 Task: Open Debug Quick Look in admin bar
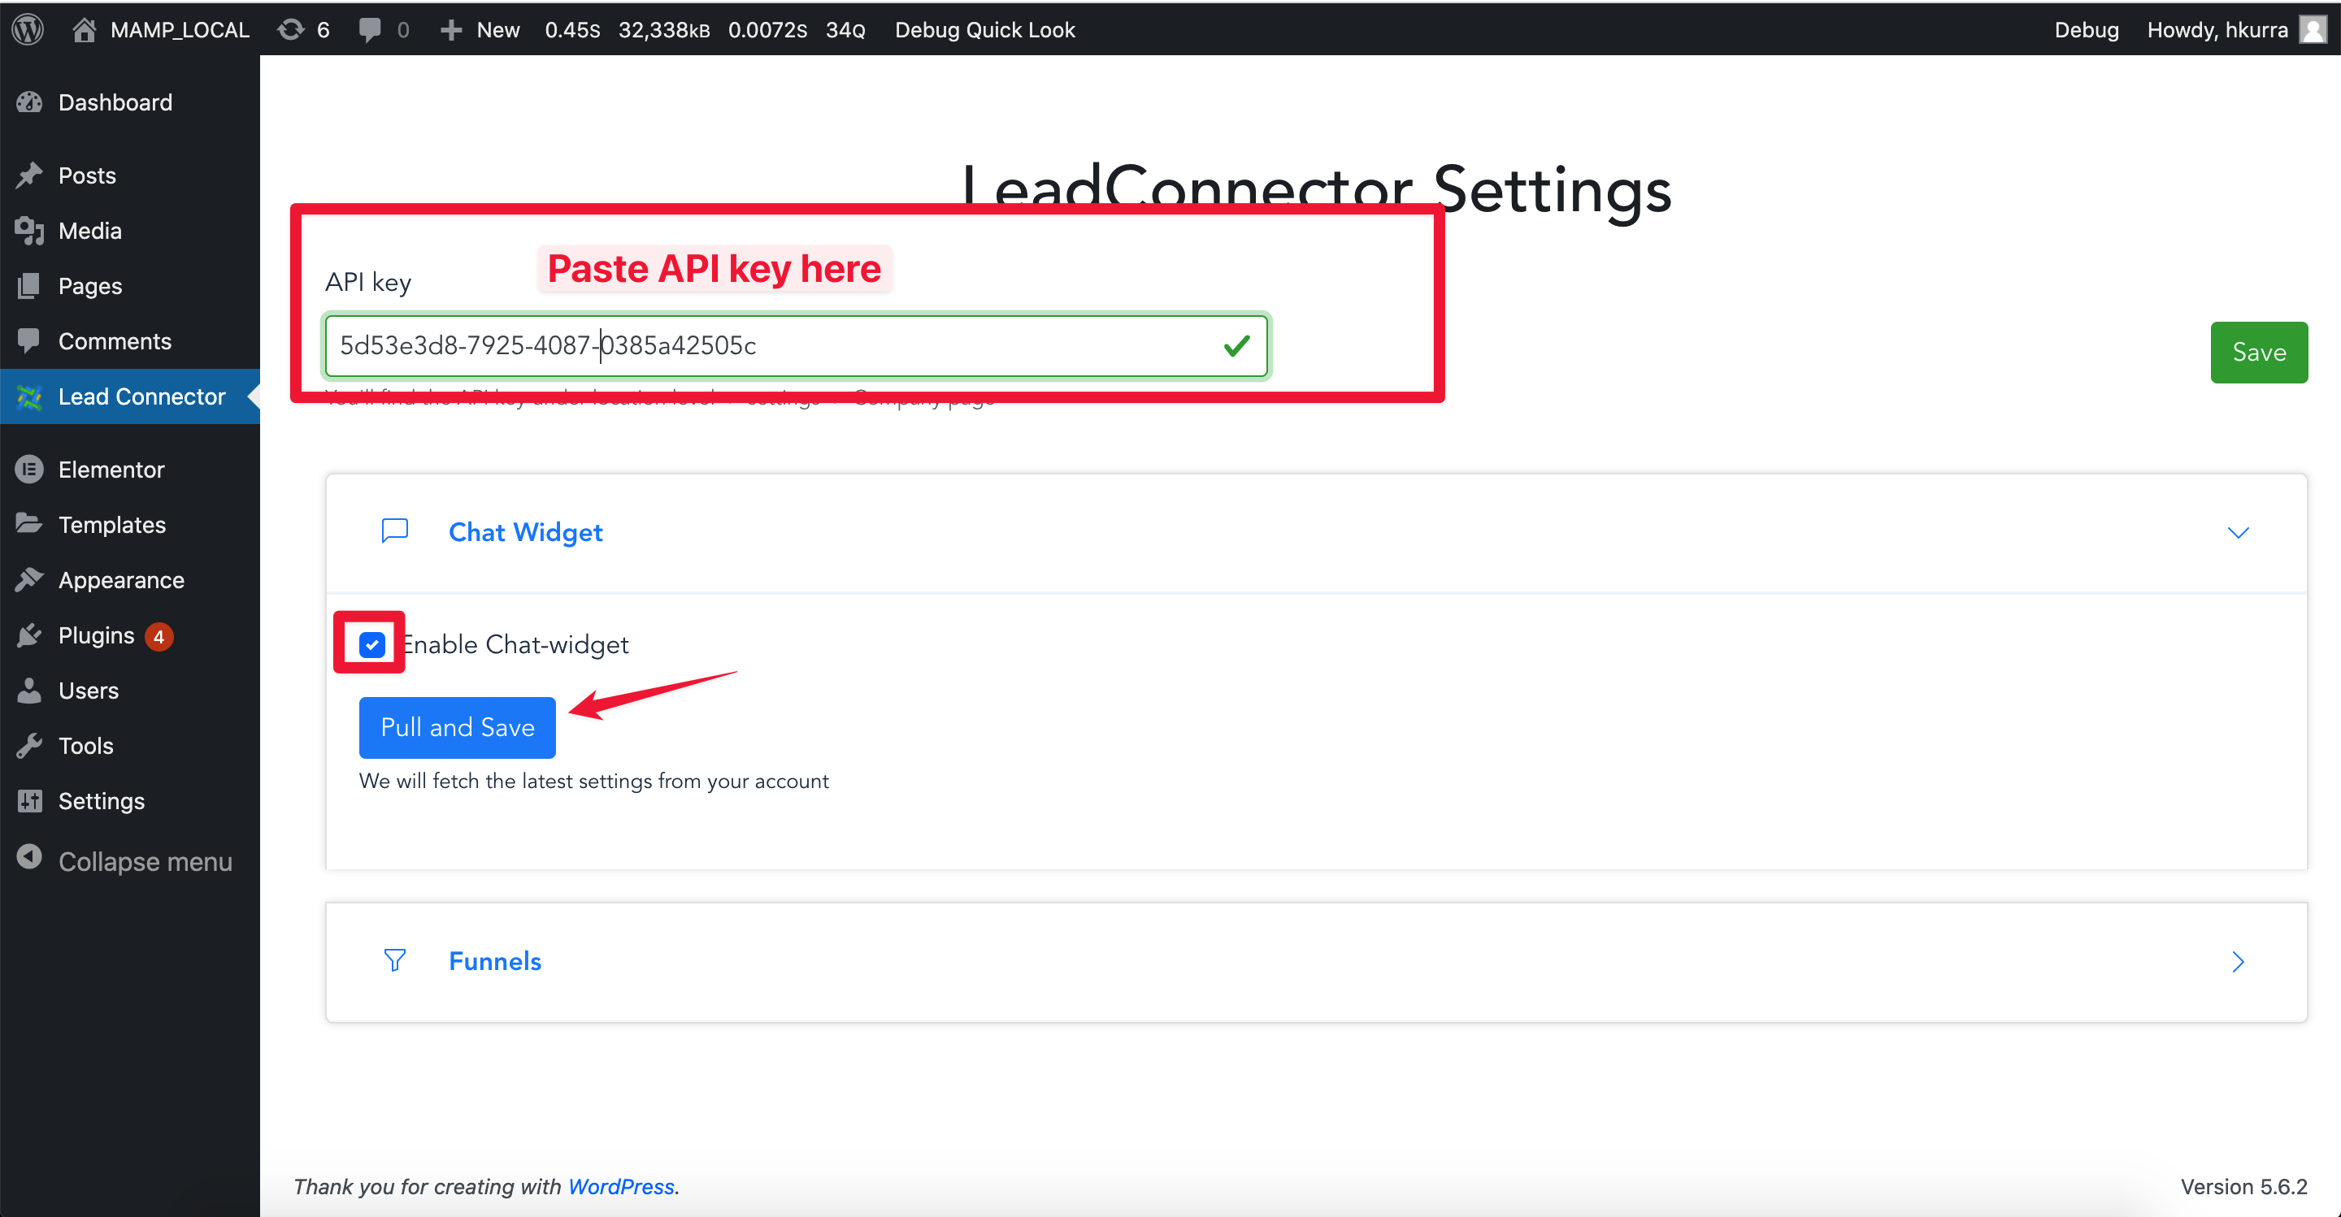pyautogui.click(x=984, y=29)
